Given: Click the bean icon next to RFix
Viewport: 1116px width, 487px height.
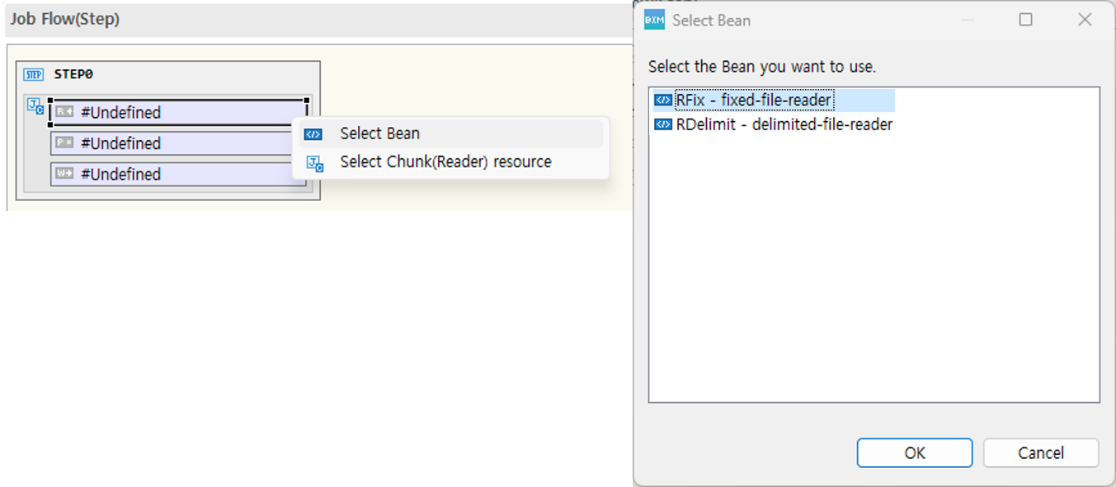Looking at the screenshot, I should pos(663,101).
